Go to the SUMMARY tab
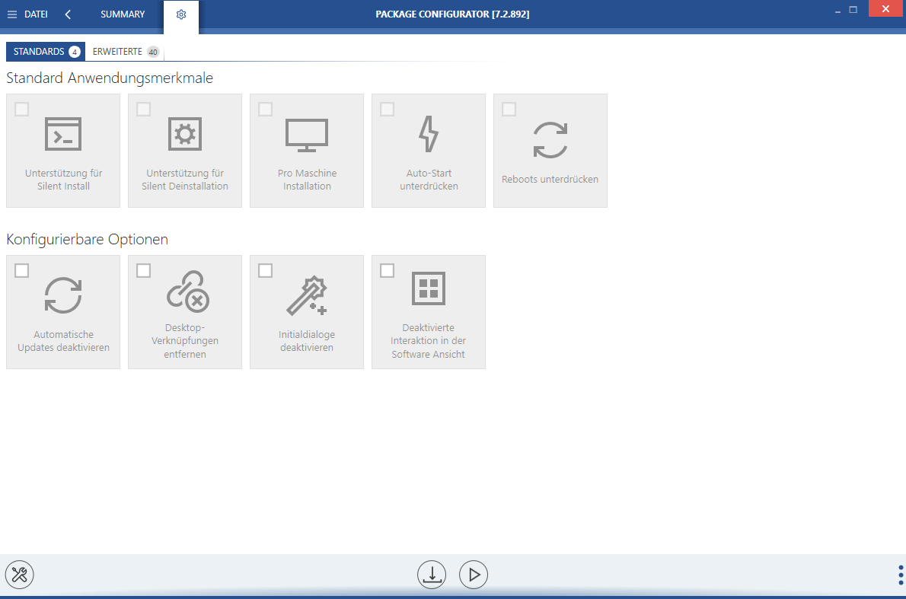This screenshot has height=599, width=906. (x=123, y=14)
